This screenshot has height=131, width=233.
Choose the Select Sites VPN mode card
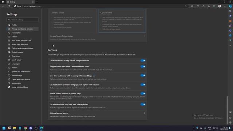click(73, 21)
